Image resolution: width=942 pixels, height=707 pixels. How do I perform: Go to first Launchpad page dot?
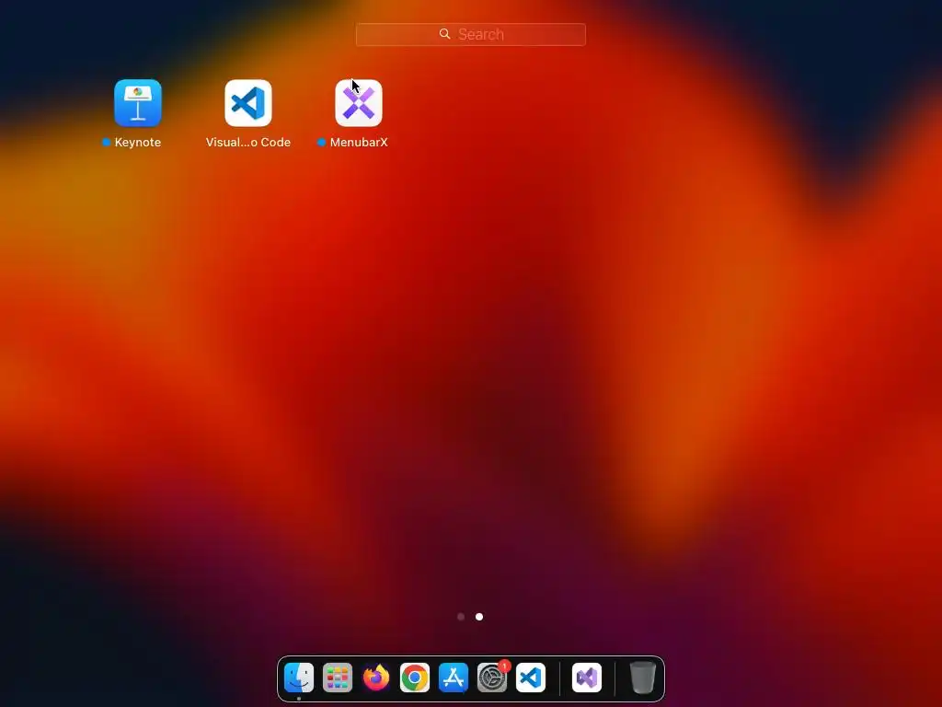[461, 617]
